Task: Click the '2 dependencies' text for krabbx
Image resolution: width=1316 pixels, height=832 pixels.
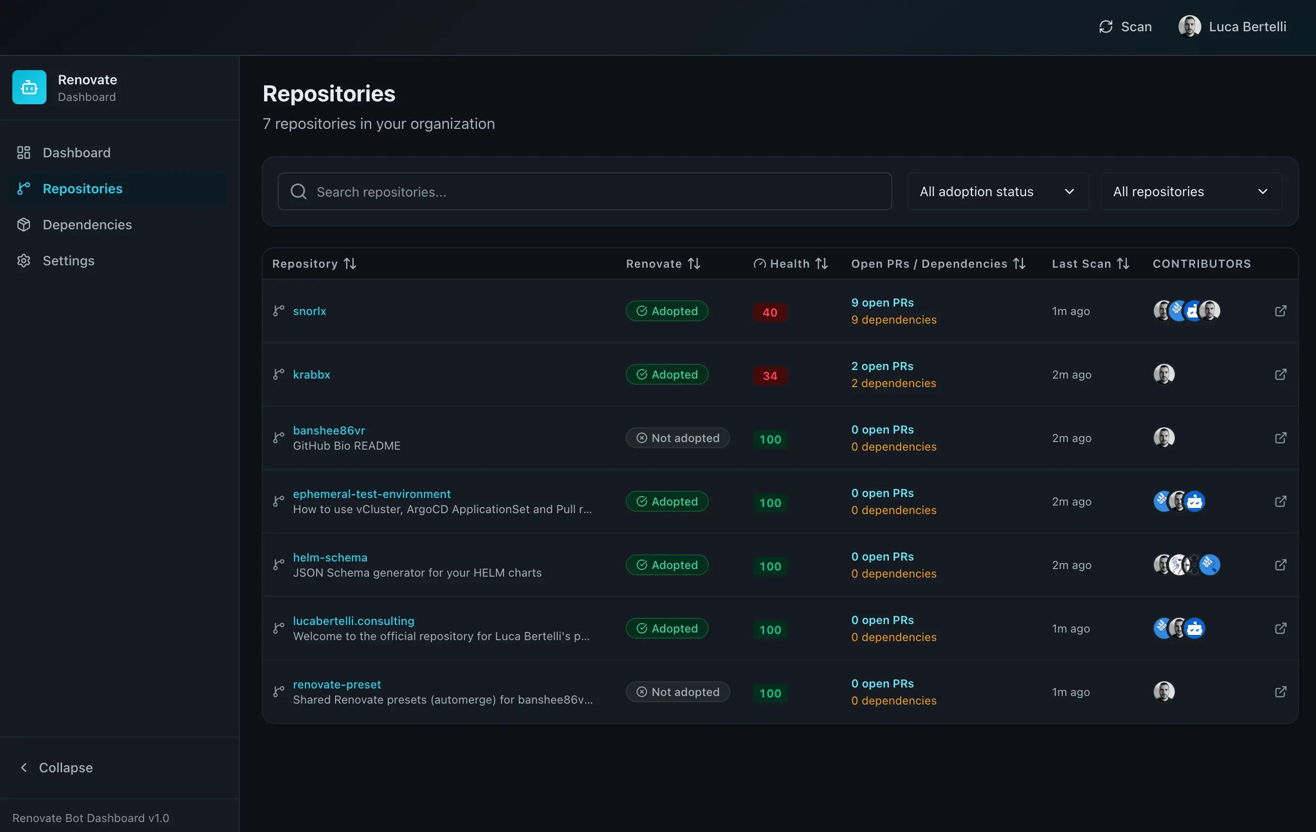Action: tap(893, 383)
